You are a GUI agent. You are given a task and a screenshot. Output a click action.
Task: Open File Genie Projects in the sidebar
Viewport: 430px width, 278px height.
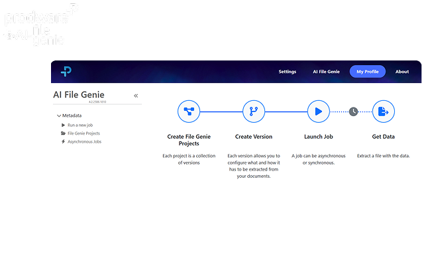click(83, 133)
